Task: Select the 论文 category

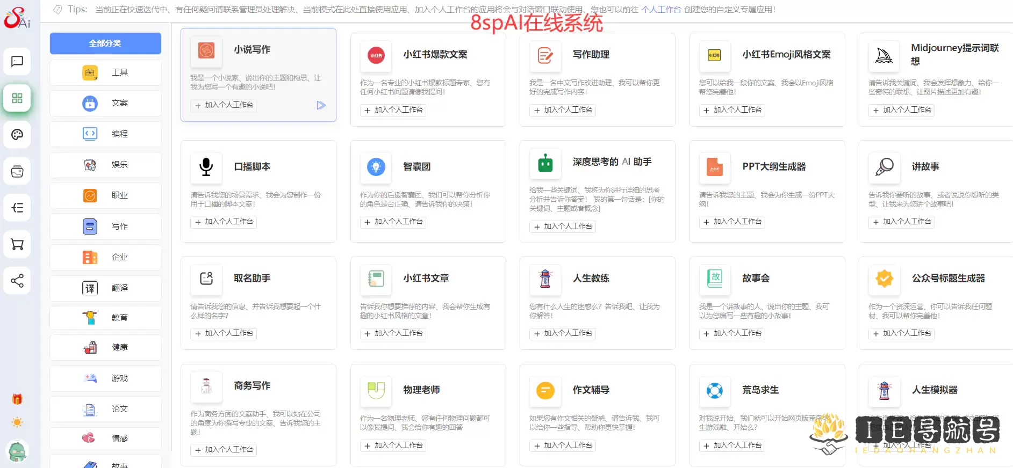Action: [105, 409]
